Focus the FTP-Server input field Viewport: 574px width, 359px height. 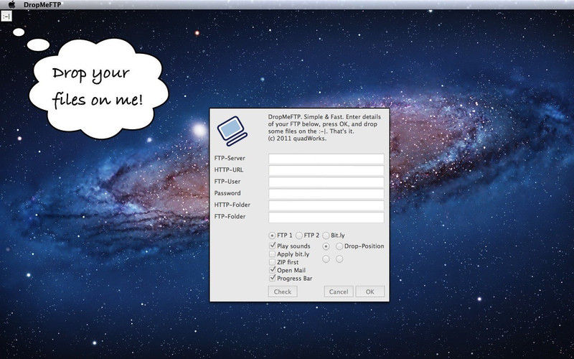coord(326,158)
